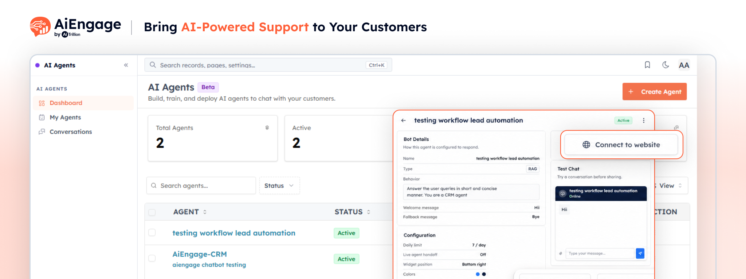Image resolution: width=746 pixels, height=279 pixels.
Task: Click the back arrow in agent detail panel
Action: (404, 121)
